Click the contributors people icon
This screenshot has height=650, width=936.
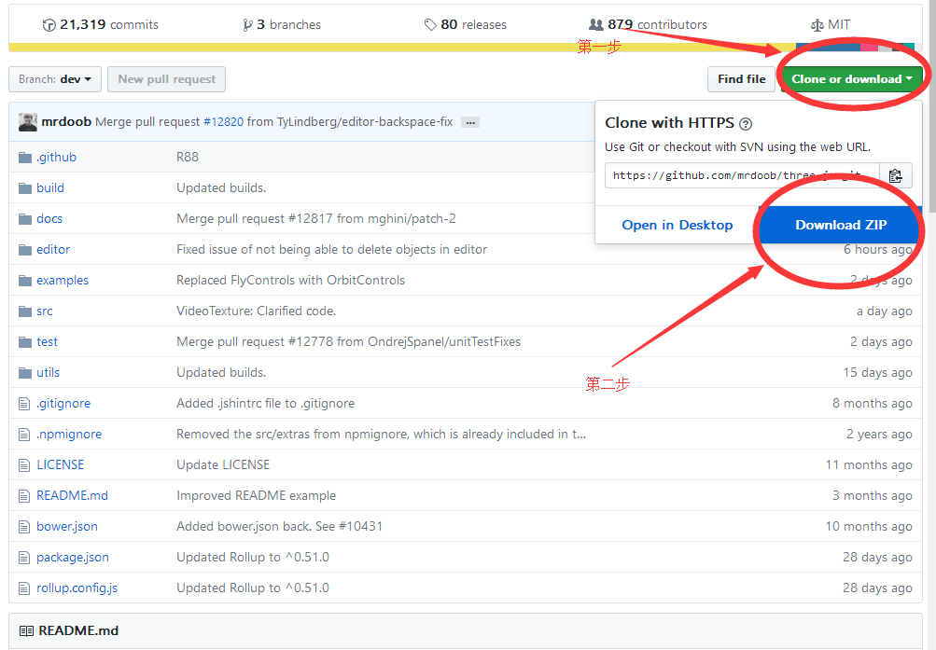595,24
